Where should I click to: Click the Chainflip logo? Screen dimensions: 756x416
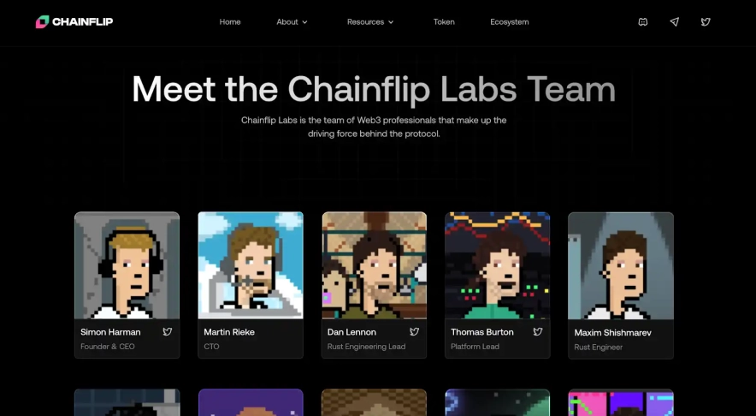coord(74,21)
